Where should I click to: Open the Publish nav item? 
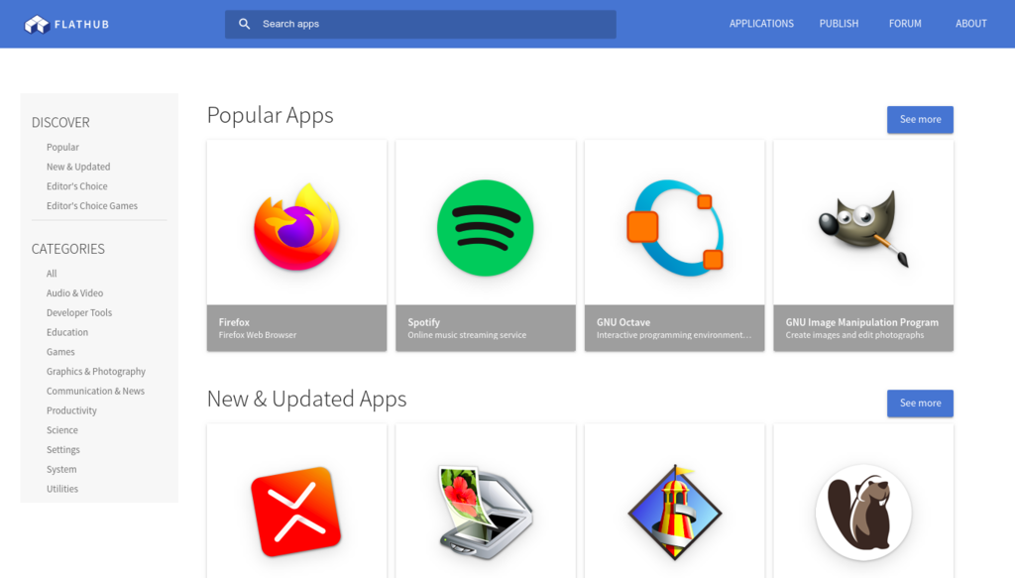pyautogui.click(x=839, y=24)
